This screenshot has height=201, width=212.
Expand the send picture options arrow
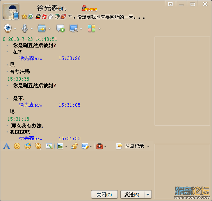[66, 146]
